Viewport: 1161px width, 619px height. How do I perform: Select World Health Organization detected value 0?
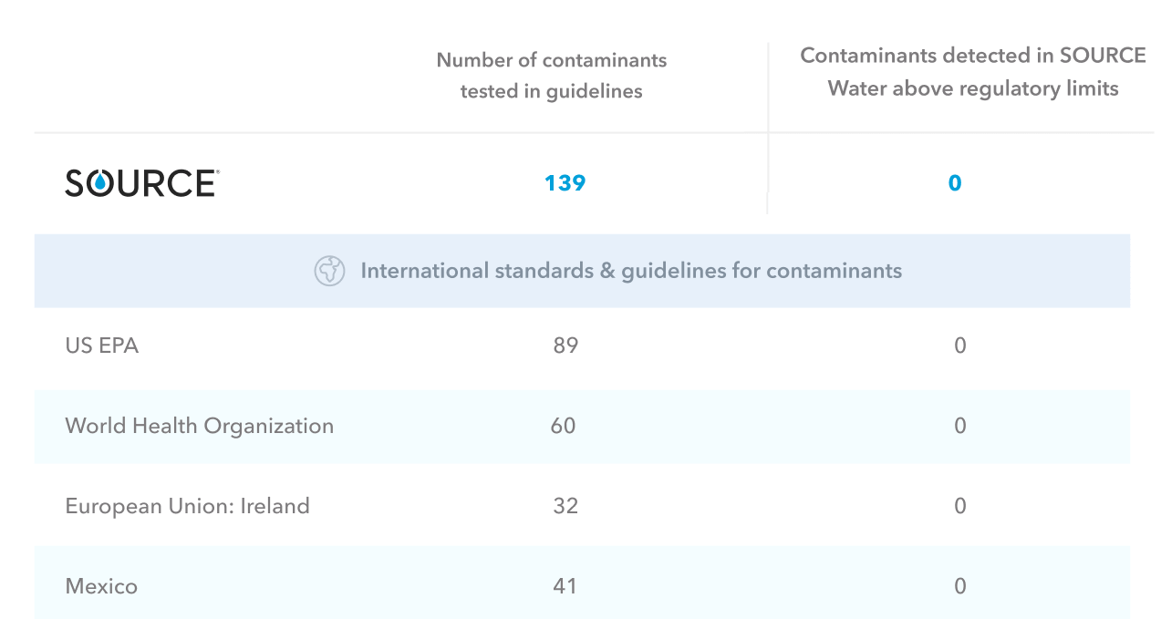tap(960, 426)
